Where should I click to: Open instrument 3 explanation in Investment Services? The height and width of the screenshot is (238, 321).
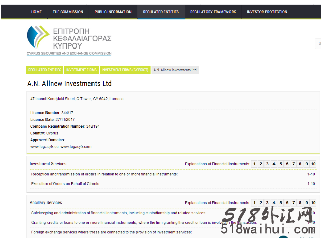pyautogui.click(x=267, y=164)
